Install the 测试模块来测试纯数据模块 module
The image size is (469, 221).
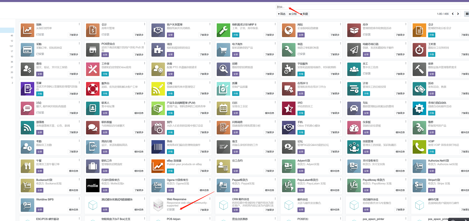105,210
